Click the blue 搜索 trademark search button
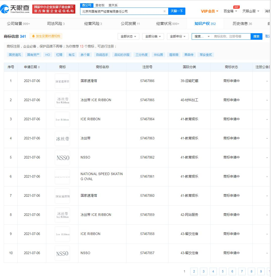Screen dimensions: 271x277 tap(256, 36)
